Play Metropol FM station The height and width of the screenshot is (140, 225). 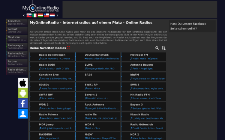pyautogui.click(x=144, y=57)
